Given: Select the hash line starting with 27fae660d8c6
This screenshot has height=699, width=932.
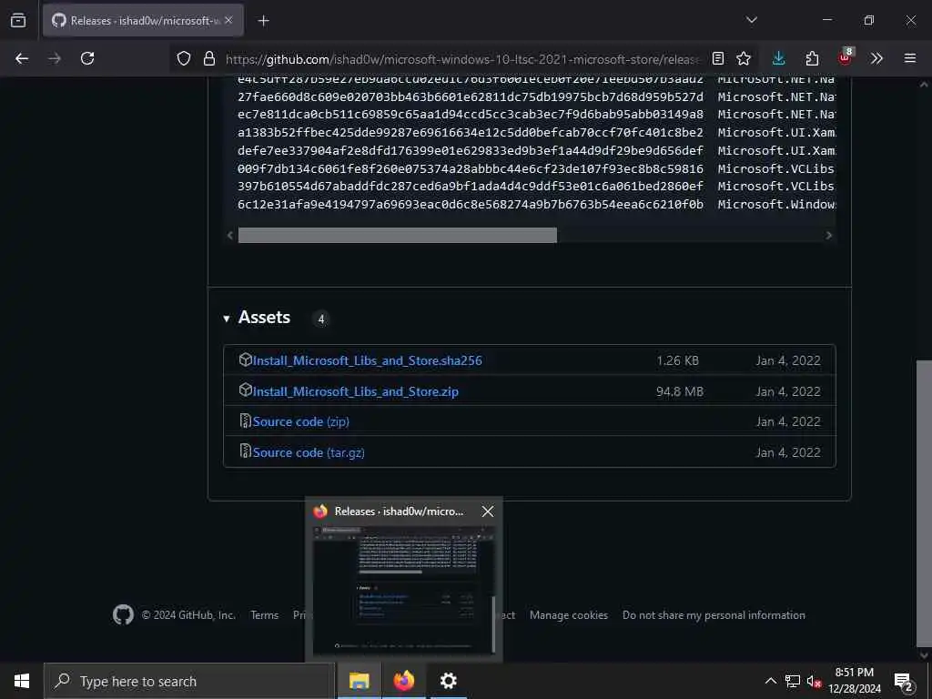Looking at the screenshot, I should 471,96.
